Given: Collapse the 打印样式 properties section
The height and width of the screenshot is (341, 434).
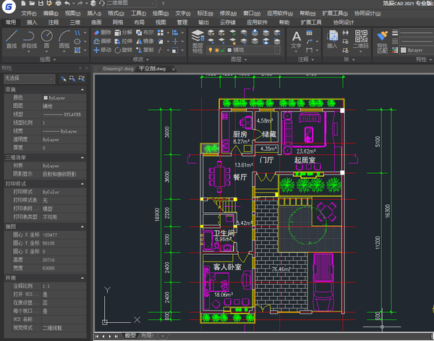Looking at the screenshot, I should click(84, 184).
